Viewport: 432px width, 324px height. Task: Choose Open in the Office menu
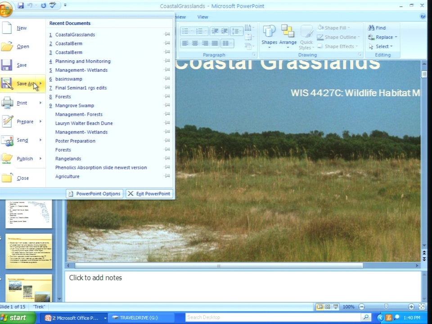point(22,46)
